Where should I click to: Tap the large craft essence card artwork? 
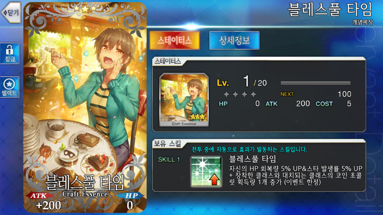85,107
